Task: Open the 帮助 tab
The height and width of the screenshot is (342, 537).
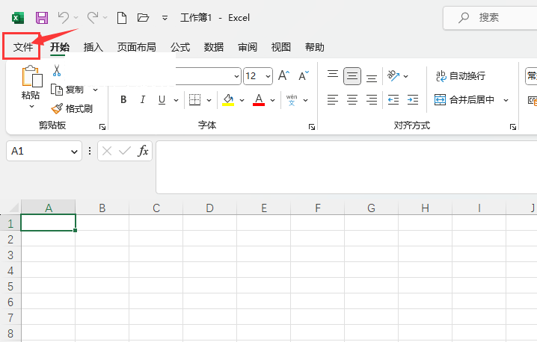Action: click(314, 47)
